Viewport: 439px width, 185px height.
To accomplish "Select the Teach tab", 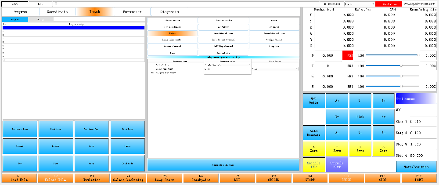I will point(95,12).
